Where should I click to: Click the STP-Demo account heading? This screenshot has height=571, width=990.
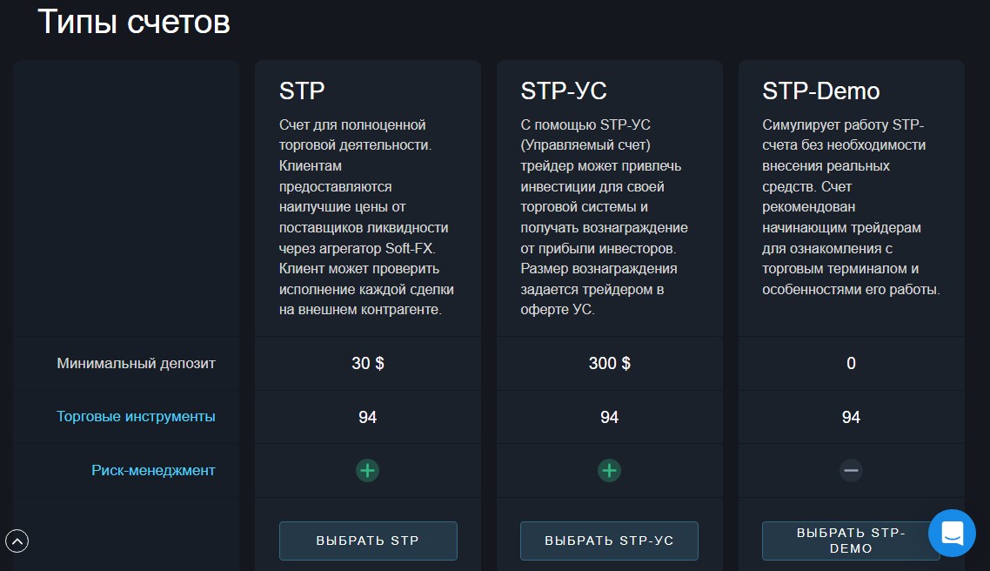click(x=820, y=91)
